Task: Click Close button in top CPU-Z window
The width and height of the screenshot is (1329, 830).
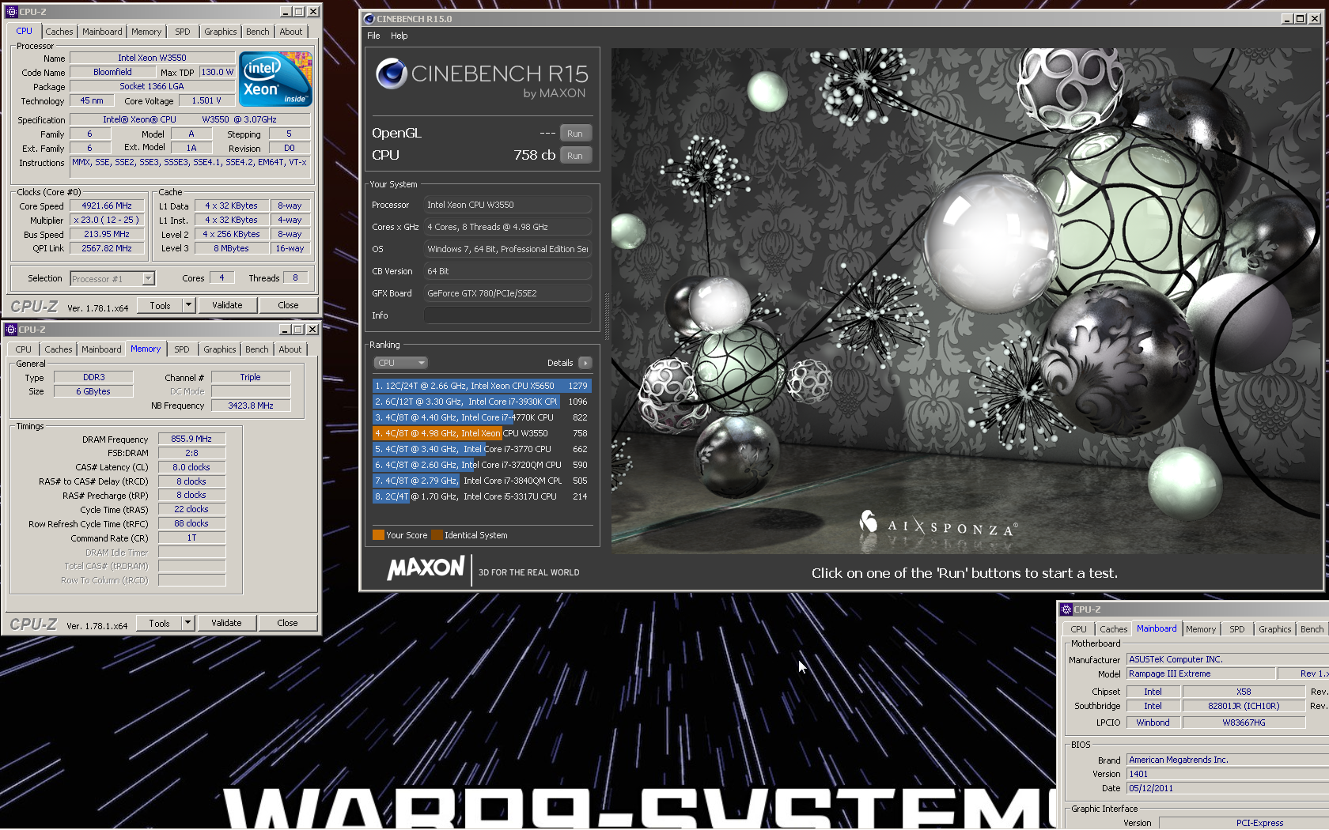Action: 288,305
